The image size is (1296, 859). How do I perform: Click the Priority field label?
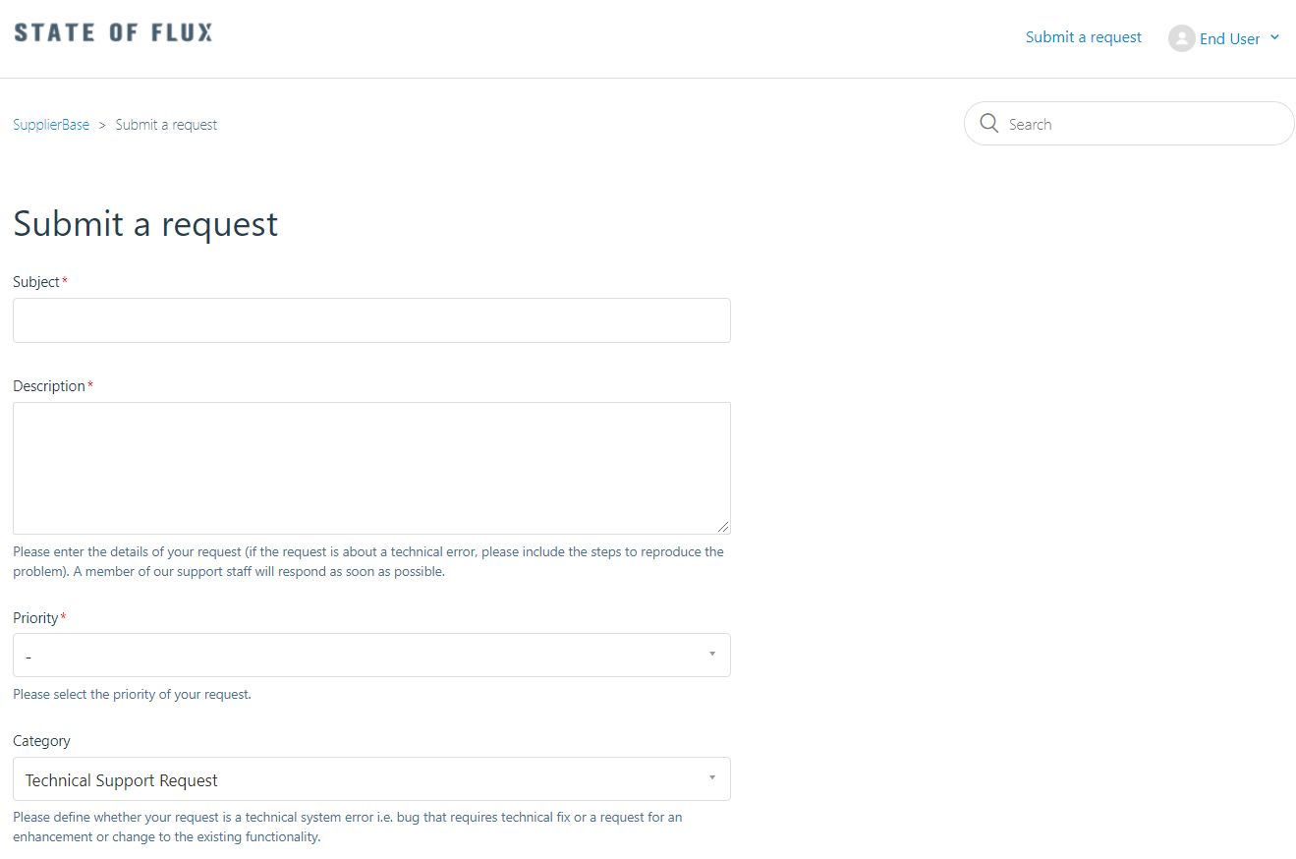coord(35,618)
